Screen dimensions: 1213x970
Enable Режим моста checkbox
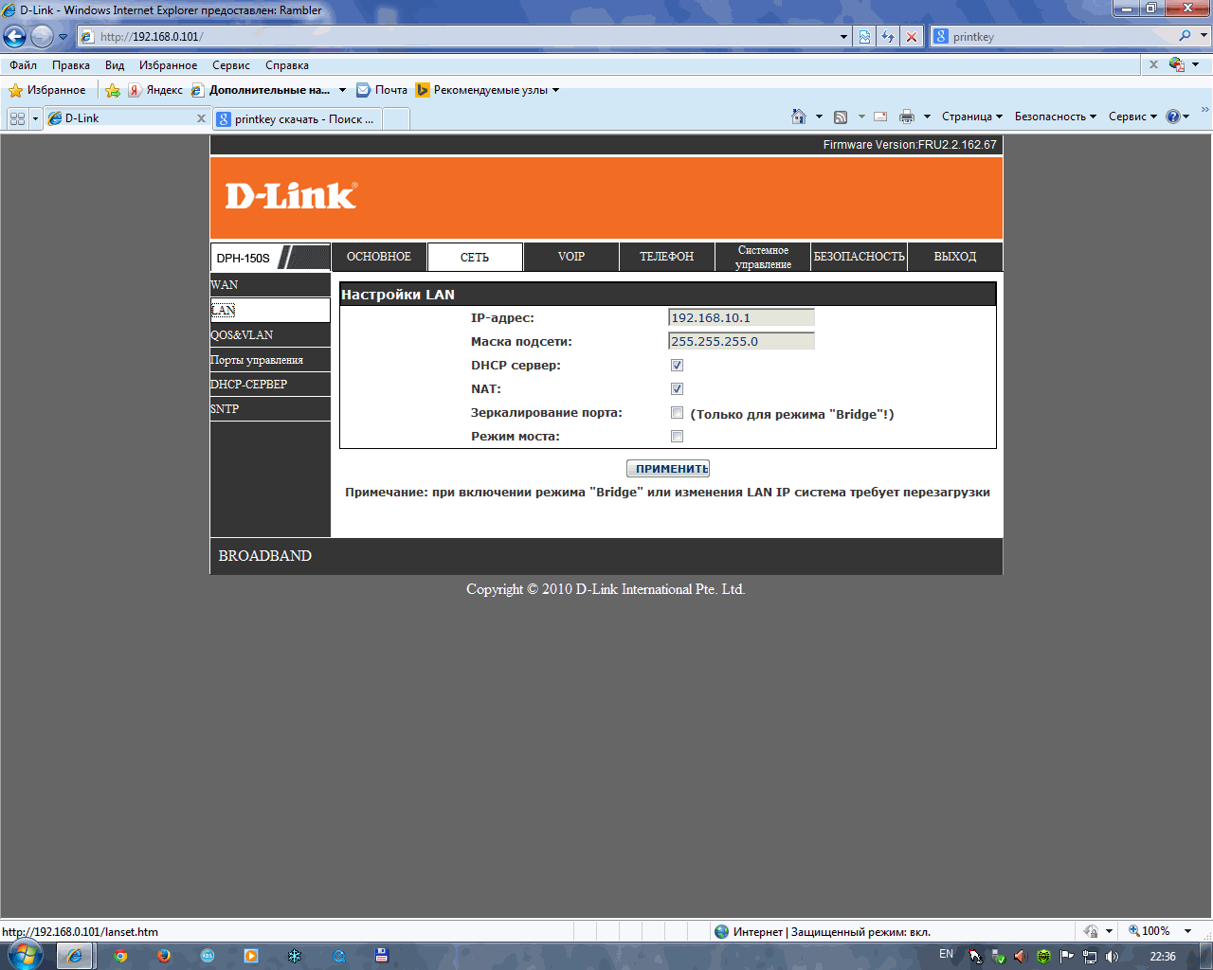[x=677, y=436]
